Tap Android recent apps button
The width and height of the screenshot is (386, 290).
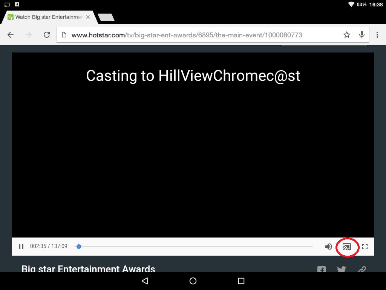tap(241, 281)
